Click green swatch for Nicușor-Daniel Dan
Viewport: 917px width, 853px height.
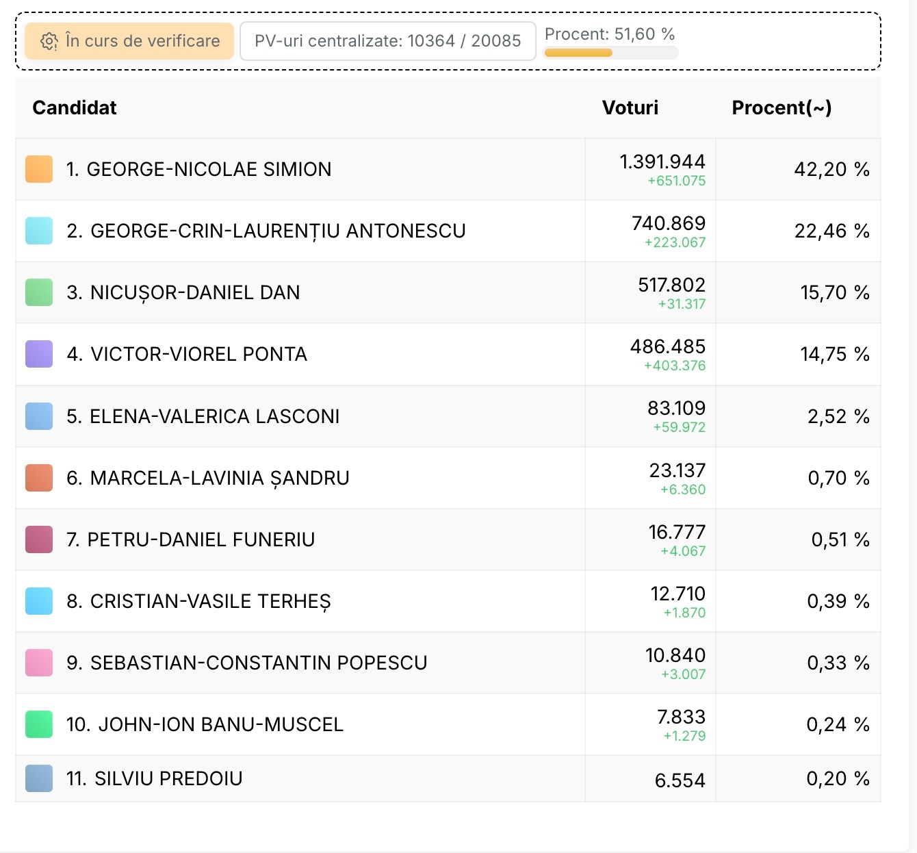[39, 292]
